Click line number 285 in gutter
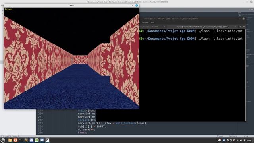 coord(40,129)
